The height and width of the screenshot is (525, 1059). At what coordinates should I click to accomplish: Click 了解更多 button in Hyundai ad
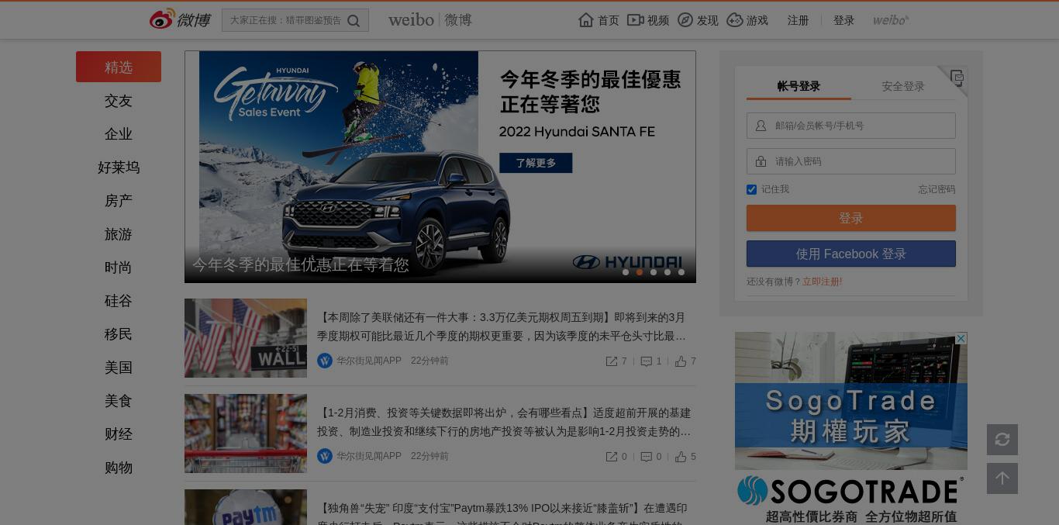click(536, 163)
